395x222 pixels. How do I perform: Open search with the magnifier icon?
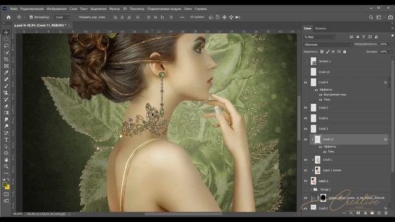[x=371, y=17]
